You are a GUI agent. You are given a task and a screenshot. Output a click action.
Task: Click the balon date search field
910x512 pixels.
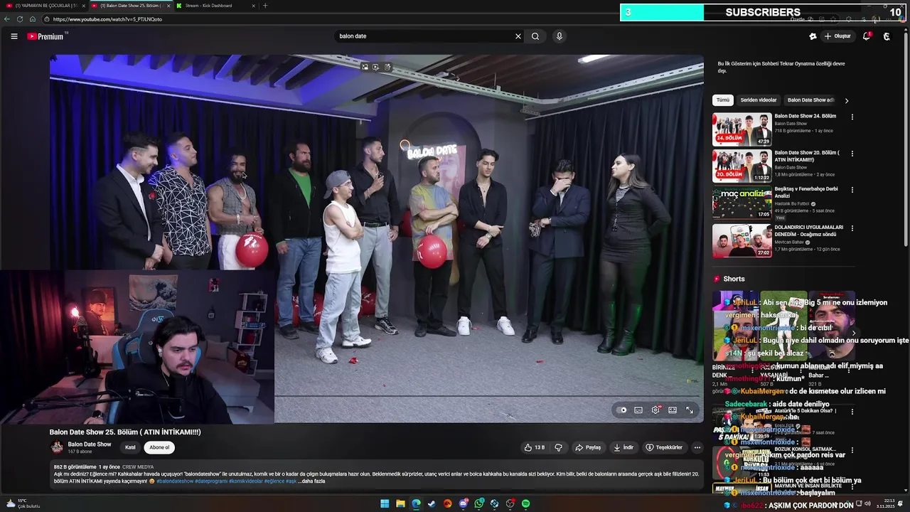(423, 36)
